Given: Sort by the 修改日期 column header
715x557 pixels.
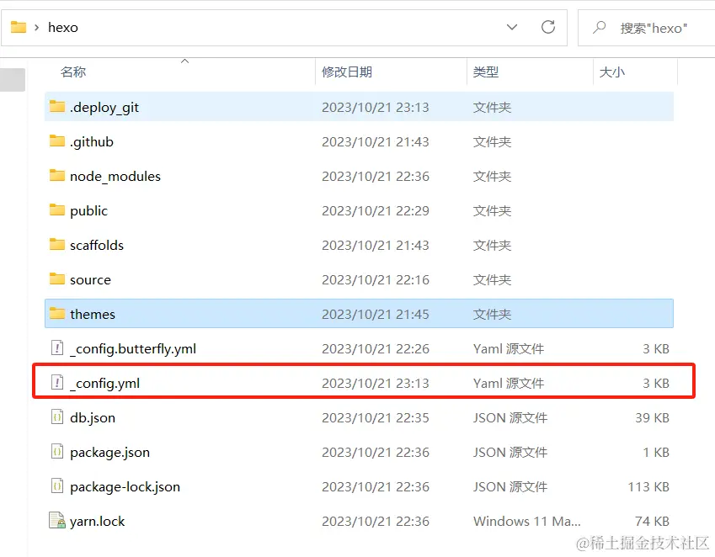Looking at the screenshot, I should click(x=347, y=72).
